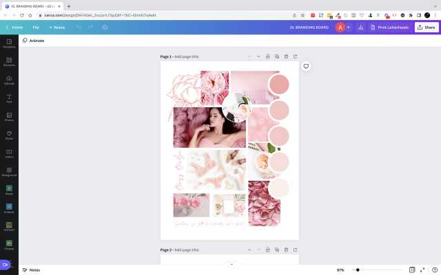Open the Photos panel

click(x=9, y=117)
